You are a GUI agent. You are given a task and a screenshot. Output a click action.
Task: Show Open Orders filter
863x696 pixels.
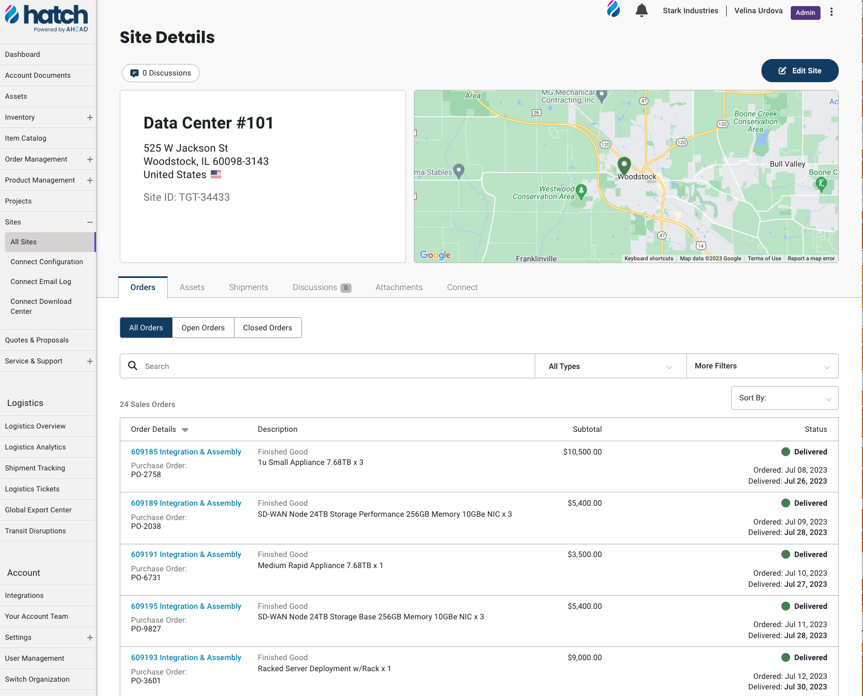(x=203, y=328)
